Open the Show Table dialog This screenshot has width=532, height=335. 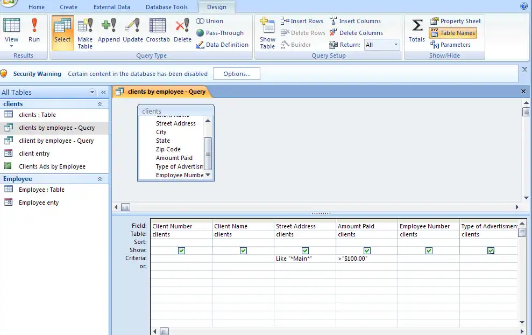pos(267,32)
